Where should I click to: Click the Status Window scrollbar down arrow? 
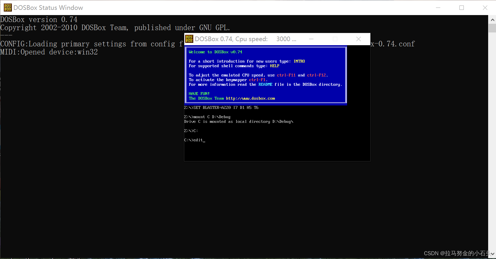492,254
